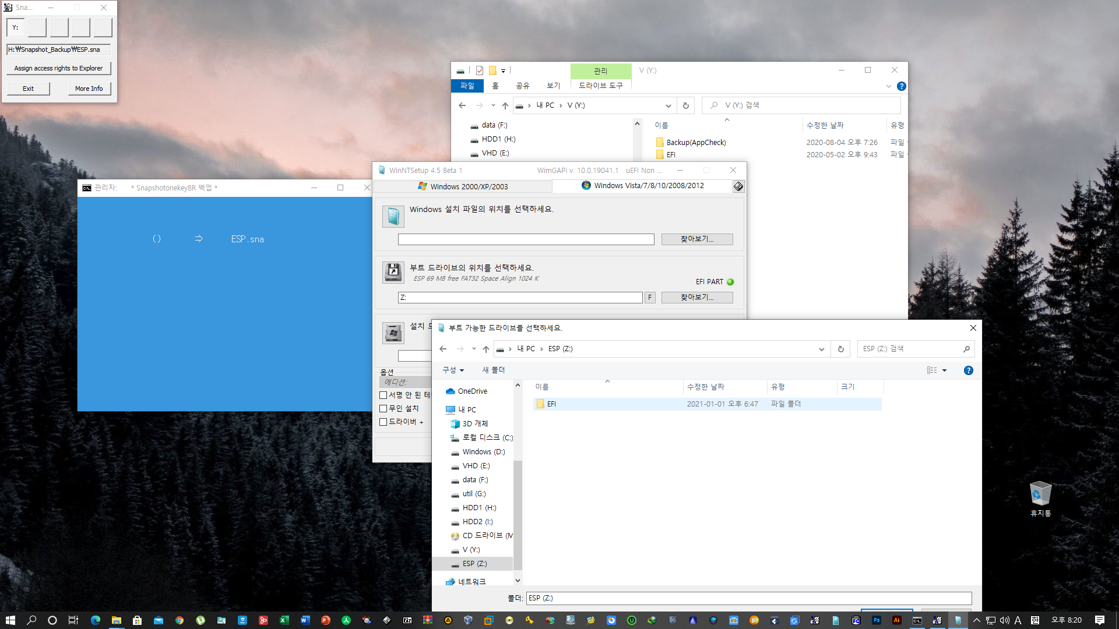Click More Info in Snapshot window

89,89
